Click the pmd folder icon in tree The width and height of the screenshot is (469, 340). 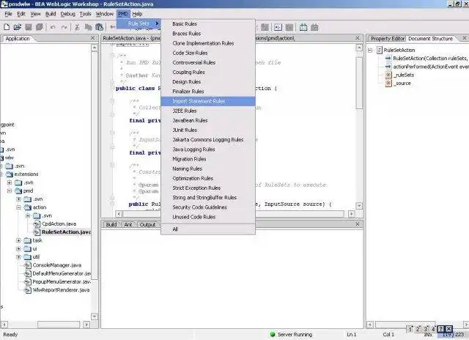pyautogui.click(x=18, y=191)
